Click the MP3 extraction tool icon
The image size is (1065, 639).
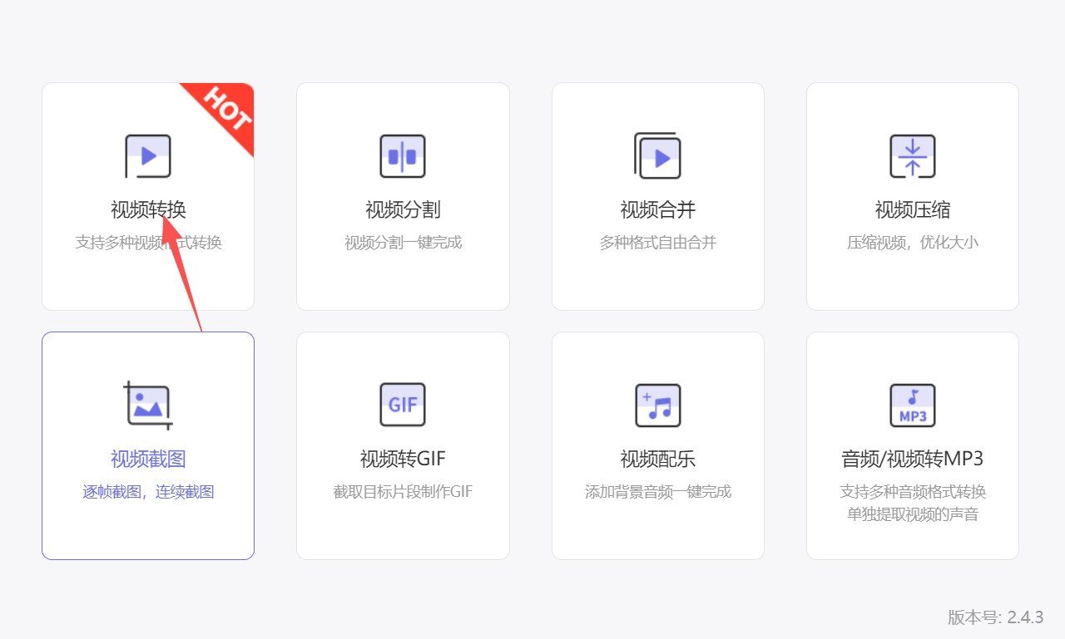coord(912,405)
